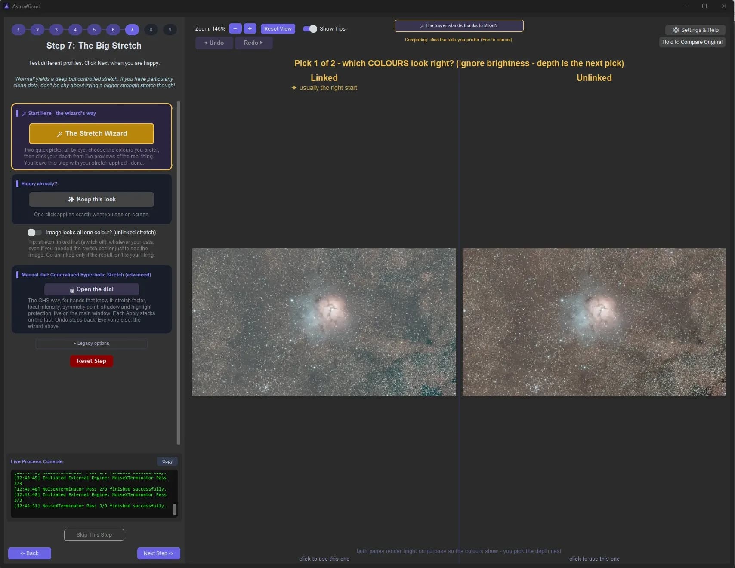Undo the last action
This screenshot has width=735, height=568.
point(214,43)
